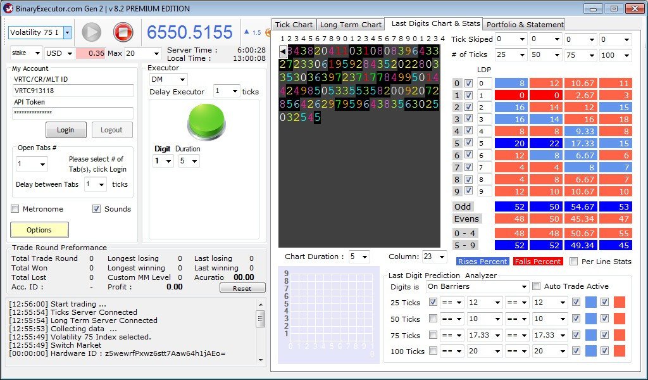Click the Login button
Screen dimensions: 648x380
click(66, 130)
